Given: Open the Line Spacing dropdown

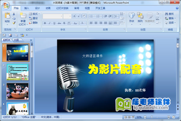Looking at the screenshot, I should pyautogui.click(x=116, y=16).
